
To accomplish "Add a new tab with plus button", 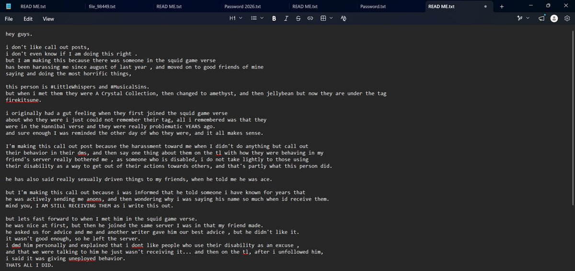I will 502,7.
